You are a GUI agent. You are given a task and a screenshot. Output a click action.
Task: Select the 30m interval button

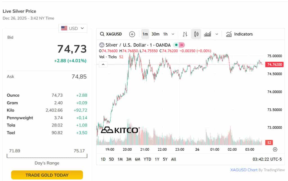[x=155, y=34]
